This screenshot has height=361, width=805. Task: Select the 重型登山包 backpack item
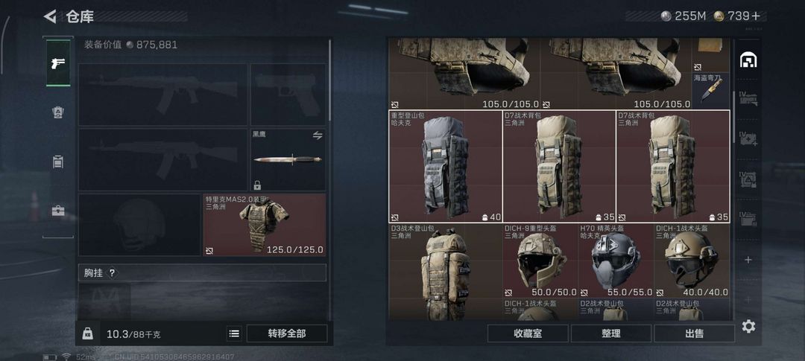[445, 166]
